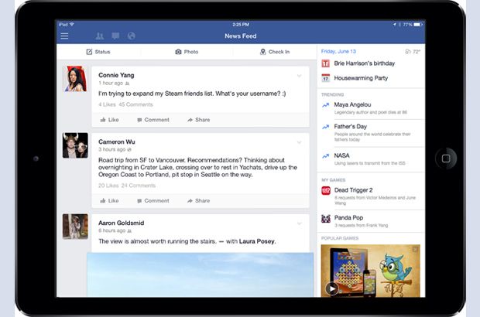
Task: Select Friday, June 13 date header
Action: point(338,51)
